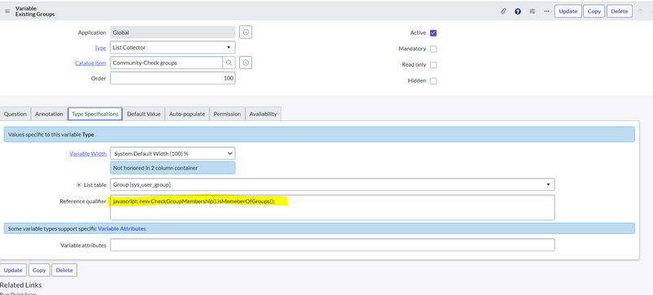Click the 'Existing Groups' record title
This screenshot has width=653, height=295.
point(35,14)
